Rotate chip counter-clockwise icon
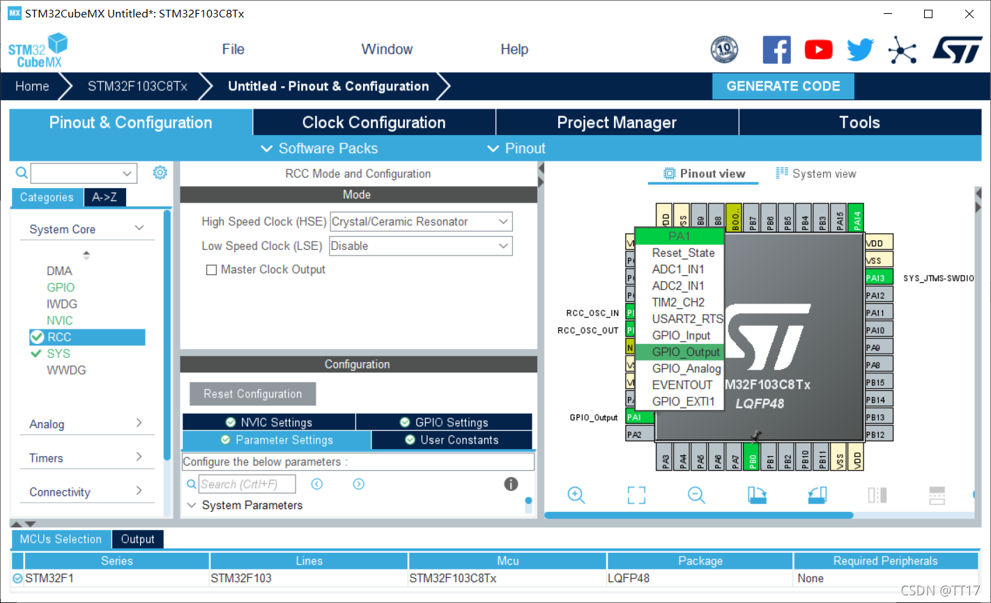This screenshot has height=603, width=991. [x=817, y=495]
